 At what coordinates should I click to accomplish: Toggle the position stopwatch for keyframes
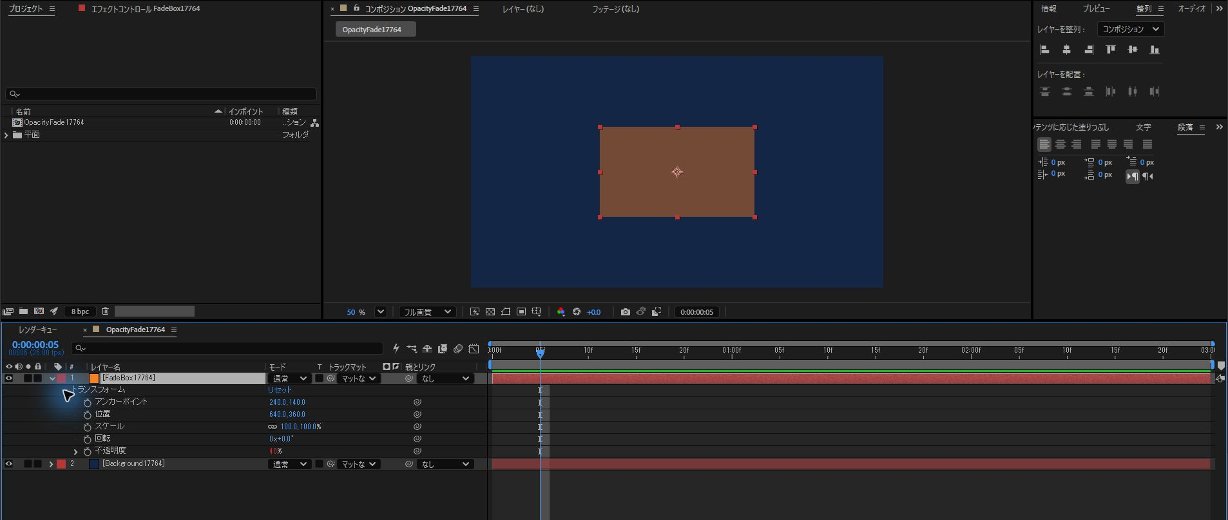[88, 414]
